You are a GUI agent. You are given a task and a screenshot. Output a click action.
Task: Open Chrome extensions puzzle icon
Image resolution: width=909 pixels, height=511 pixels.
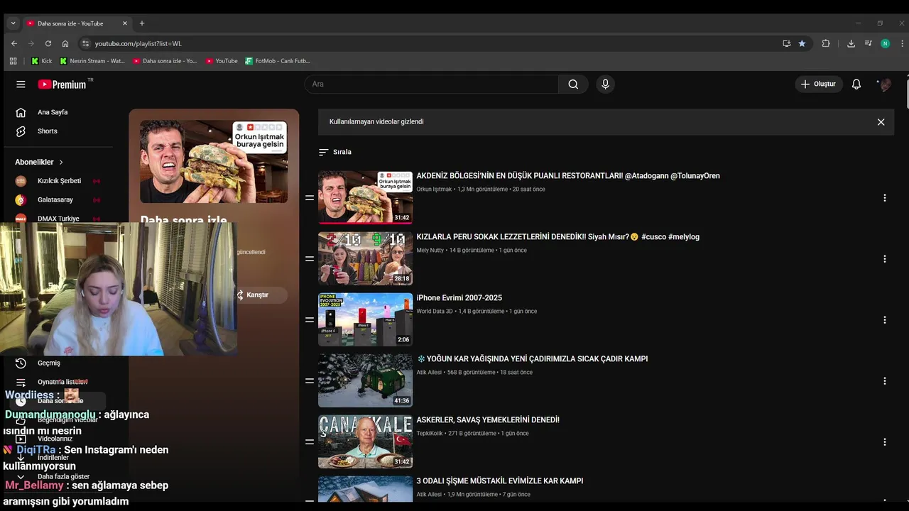826,43
